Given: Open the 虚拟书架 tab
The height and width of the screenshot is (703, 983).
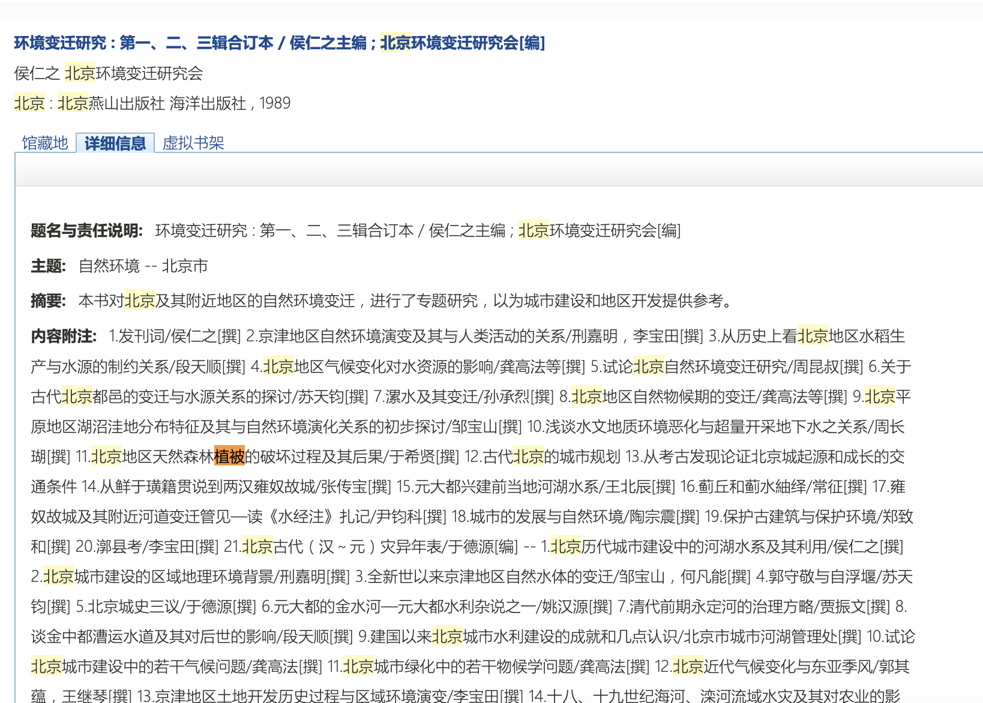Looking at the screenshot, I should (x=193, y=143).
